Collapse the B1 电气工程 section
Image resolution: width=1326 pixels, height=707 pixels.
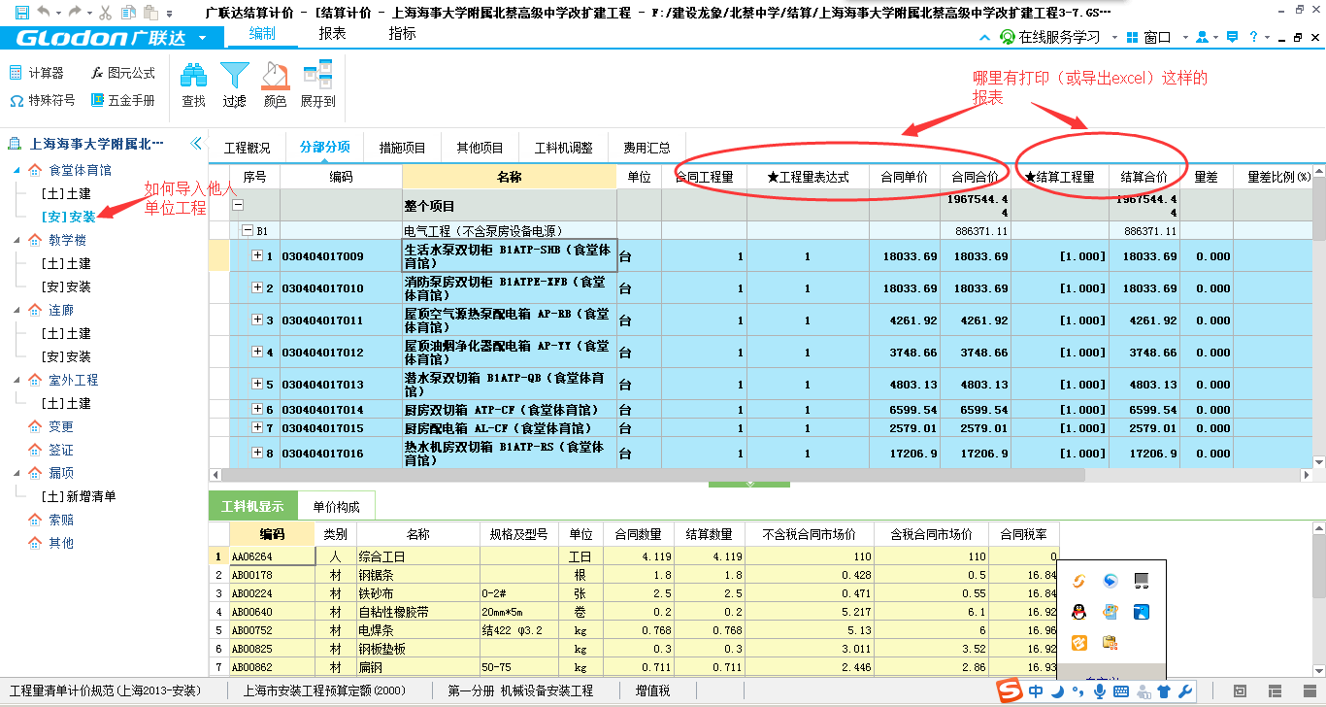click(x=248, y=231)
